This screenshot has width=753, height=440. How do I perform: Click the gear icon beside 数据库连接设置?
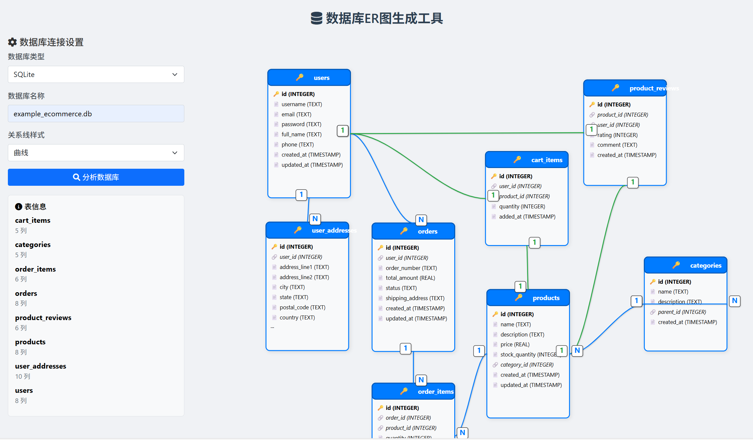(x=12, y=42)
